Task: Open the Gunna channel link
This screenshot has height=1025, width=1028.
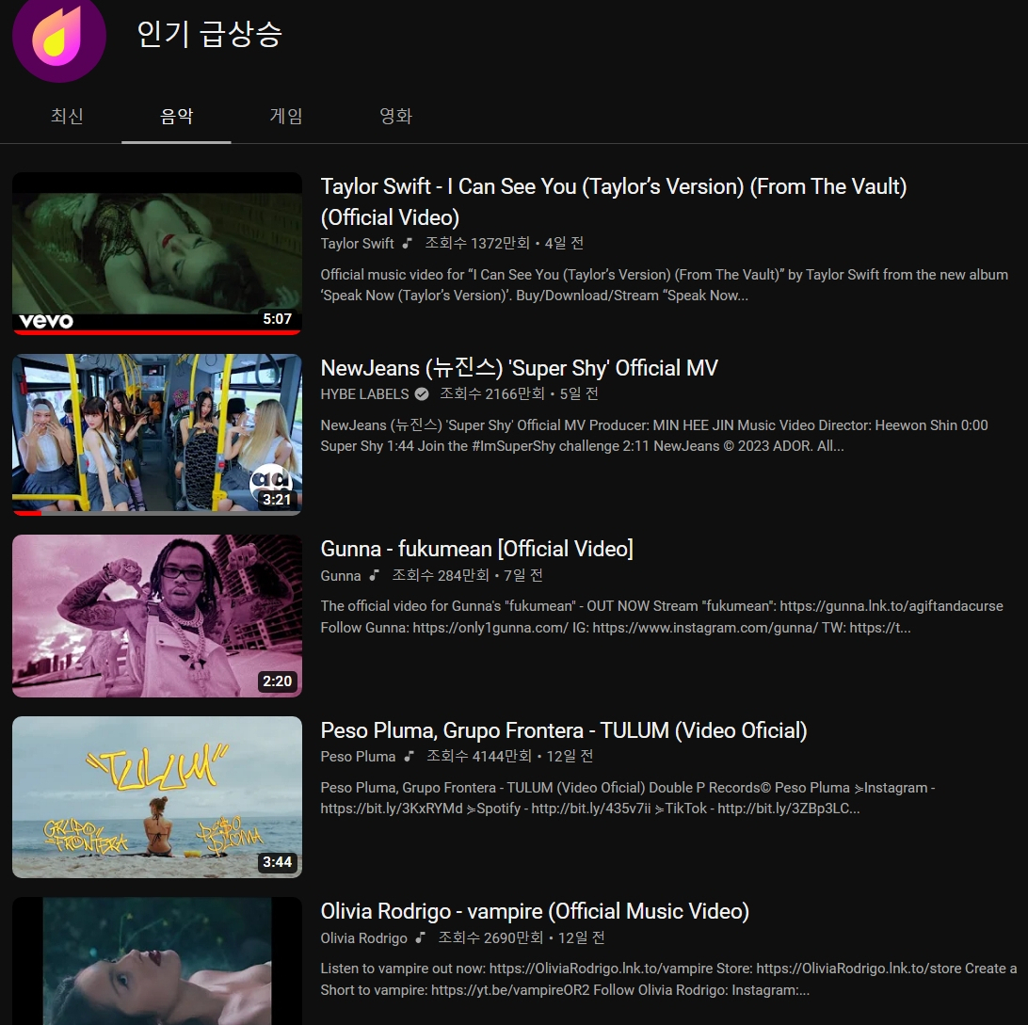Action: tap(341, 575)
